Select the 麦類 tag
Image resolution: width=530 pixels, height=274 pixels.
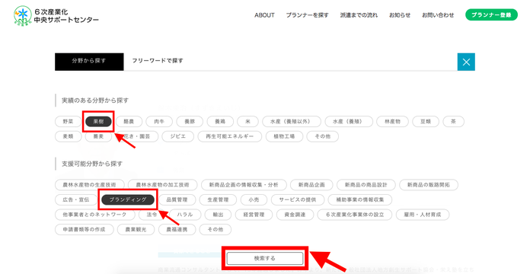pos(68,136)
